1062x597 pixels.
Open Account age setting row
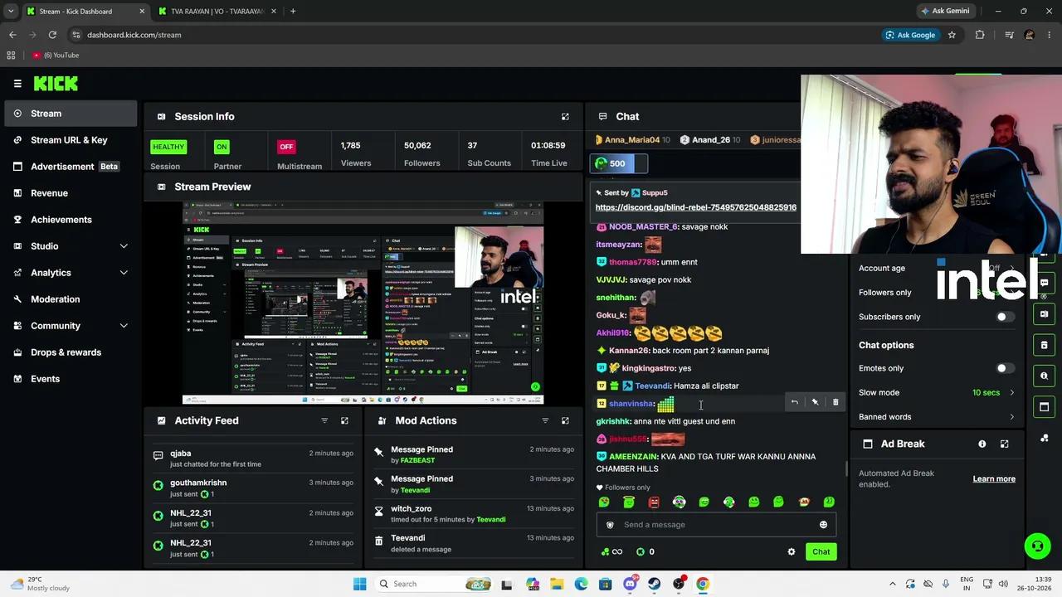[937, 269]
